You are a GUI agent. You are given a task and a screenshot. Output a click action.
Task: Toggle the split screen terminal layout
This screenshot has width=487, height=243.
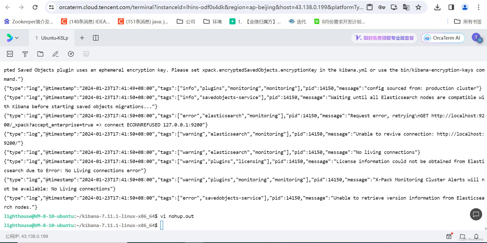click(x=96, y=38)
